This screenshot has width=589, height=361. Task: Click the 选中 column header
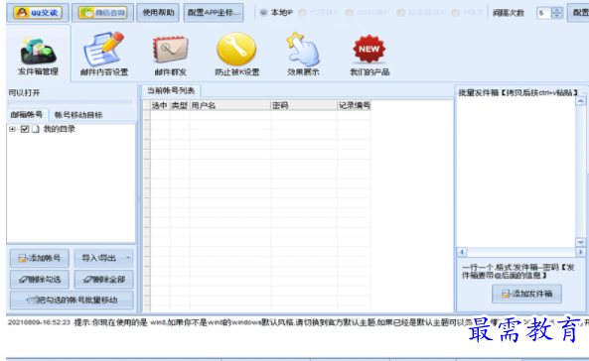click(160, 105)
